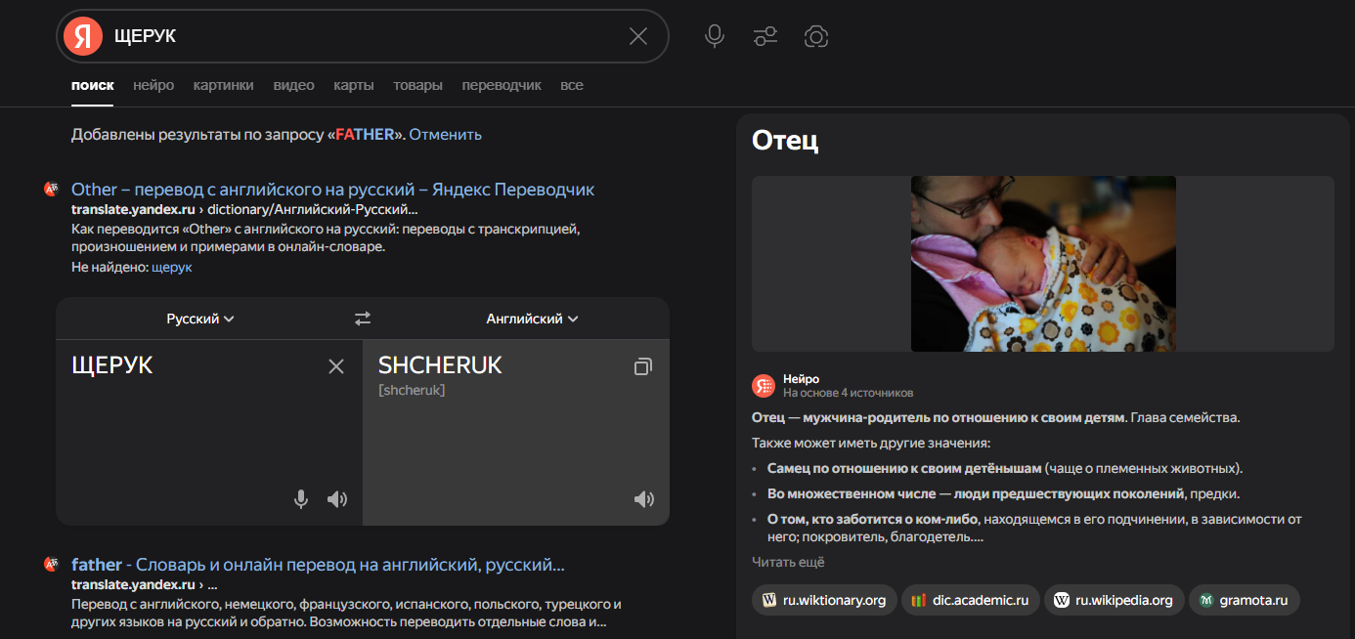
Task: Switch to the нейро tab
Action: (x=153, y=85)
